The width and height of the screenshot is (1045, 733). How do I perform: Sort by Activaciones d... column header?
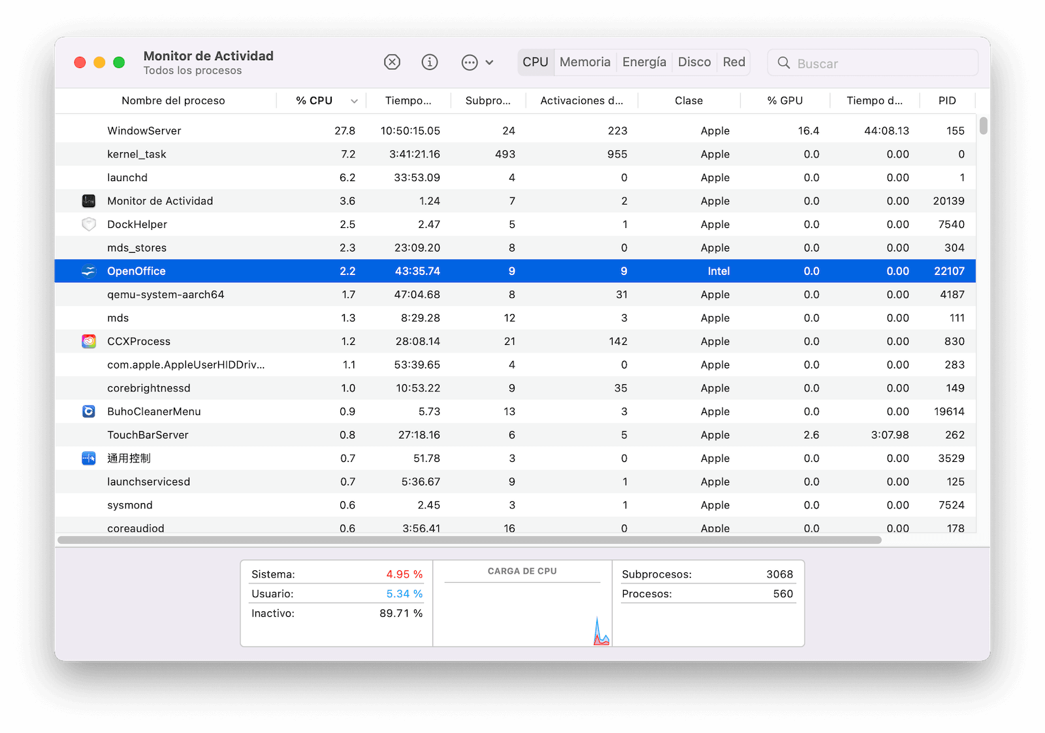581,101
